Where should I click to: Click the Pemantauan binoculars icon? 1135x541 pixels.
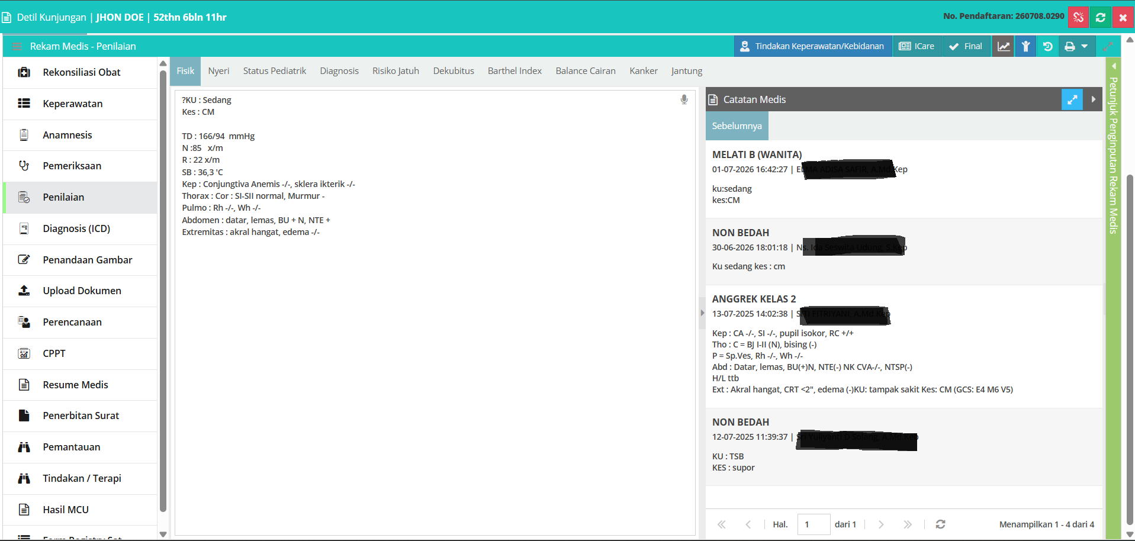(x=24, y=447)
